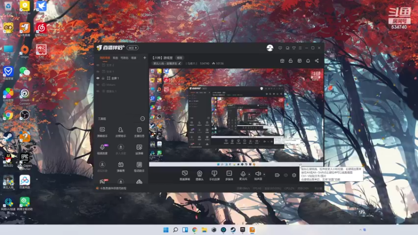Toggle visibility of the 文本 1 source
The height and width of the screenshot is (235, 418).
point(98,72)
